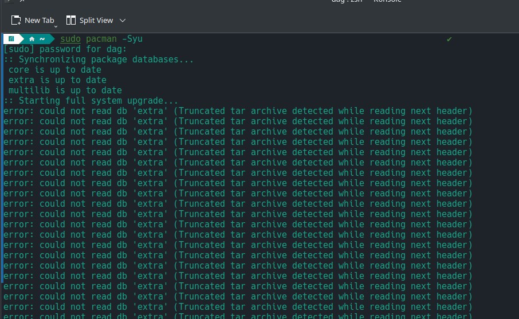The height and width of the screenshot is (319, 519).
Task: Click the 'core is up to date' line
Action: (x=55, y=70)
